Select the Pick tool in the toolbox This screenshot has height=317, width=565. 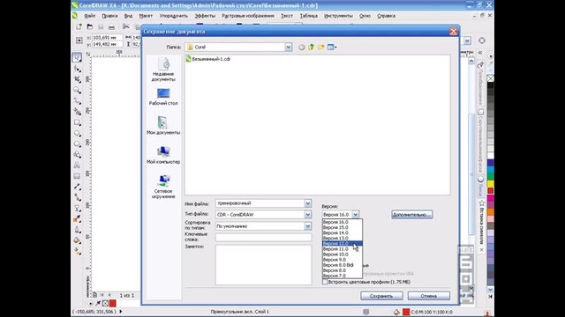[77, 57]
